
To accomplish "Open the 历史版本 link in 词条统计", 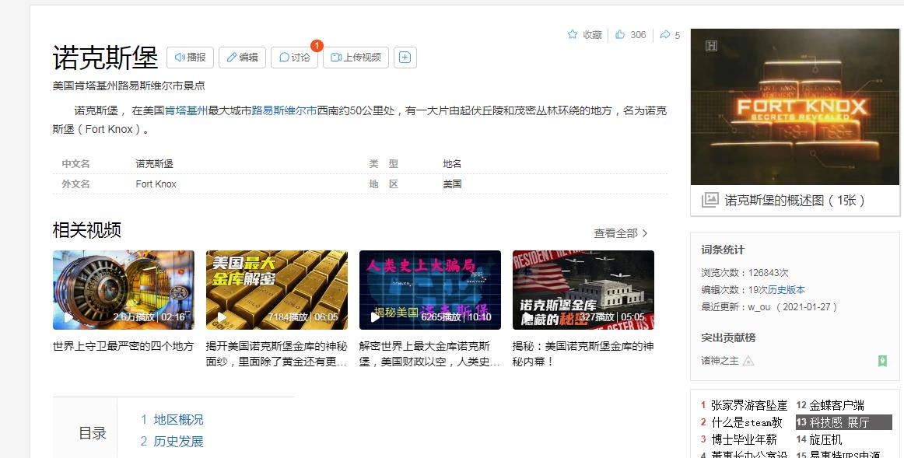I will coord(787,290).
